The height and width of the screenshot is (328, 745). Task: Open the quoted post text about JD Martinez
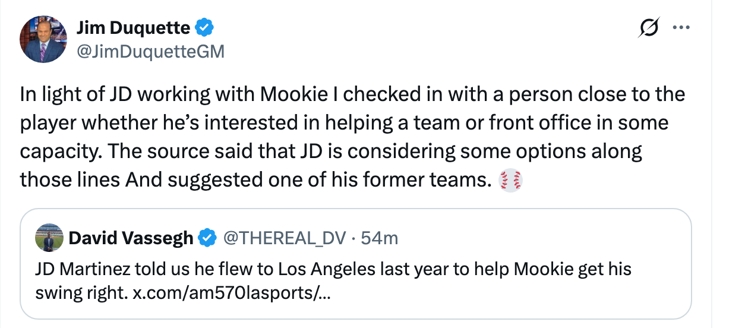pos(333,270)
